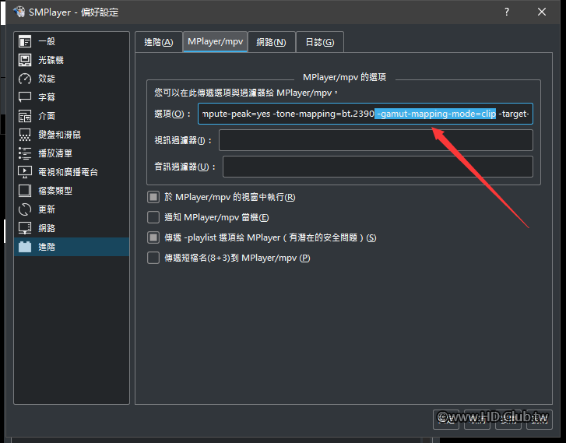Open the 檔案類型 file types icon
The height and width of the screenshot is (443, 566).
(x=25, y=191)
